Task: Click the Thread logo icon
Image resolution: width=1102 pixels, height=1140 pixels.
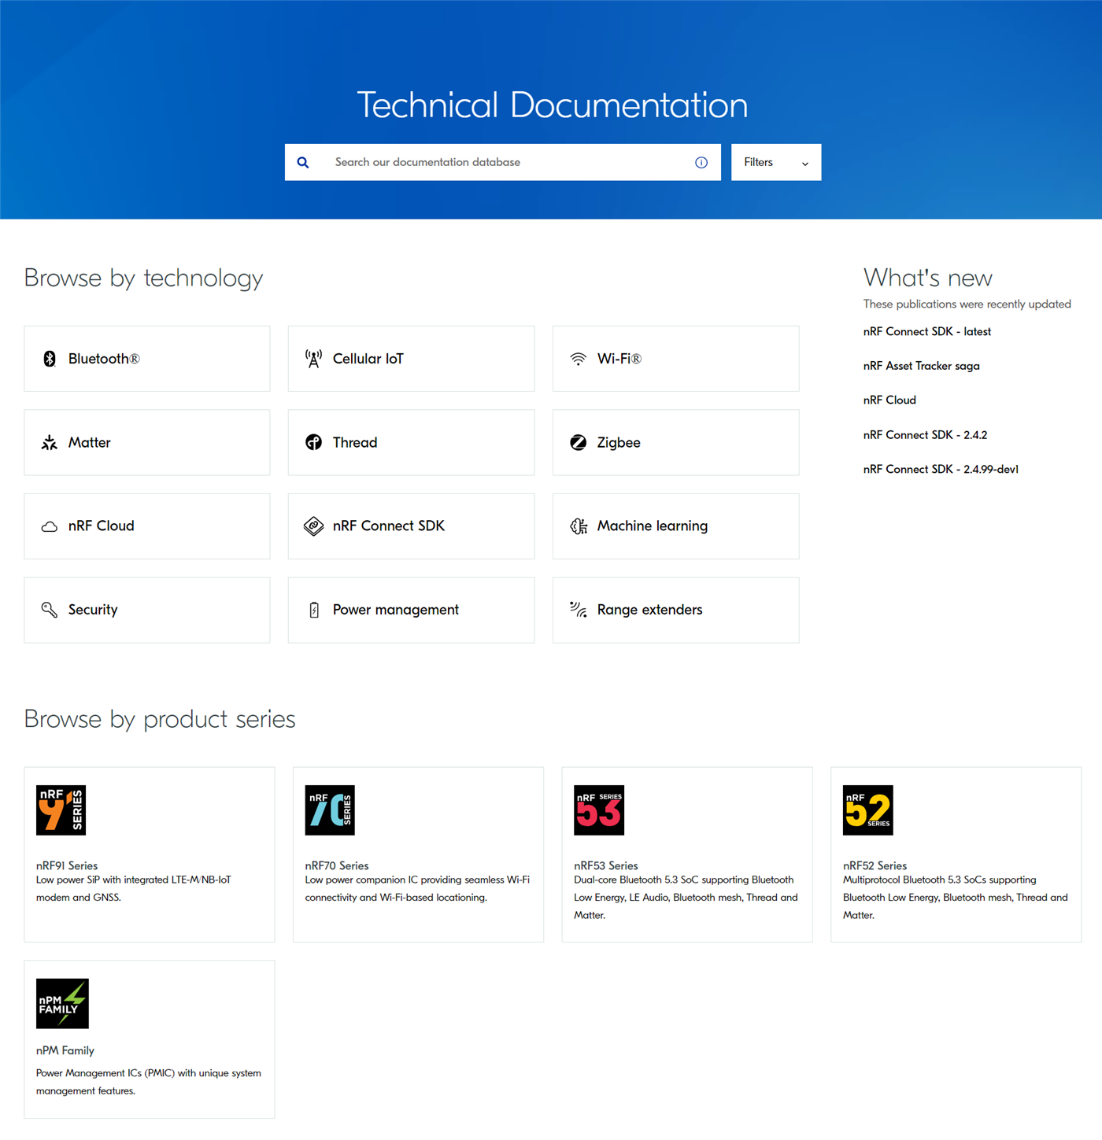Action: pos(313,442)
